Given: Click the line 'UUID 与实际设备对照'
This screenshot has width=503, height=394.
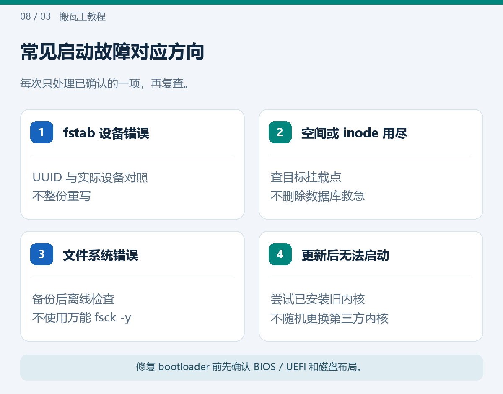Looking at the screenshot, I should (x=90, y=177).
